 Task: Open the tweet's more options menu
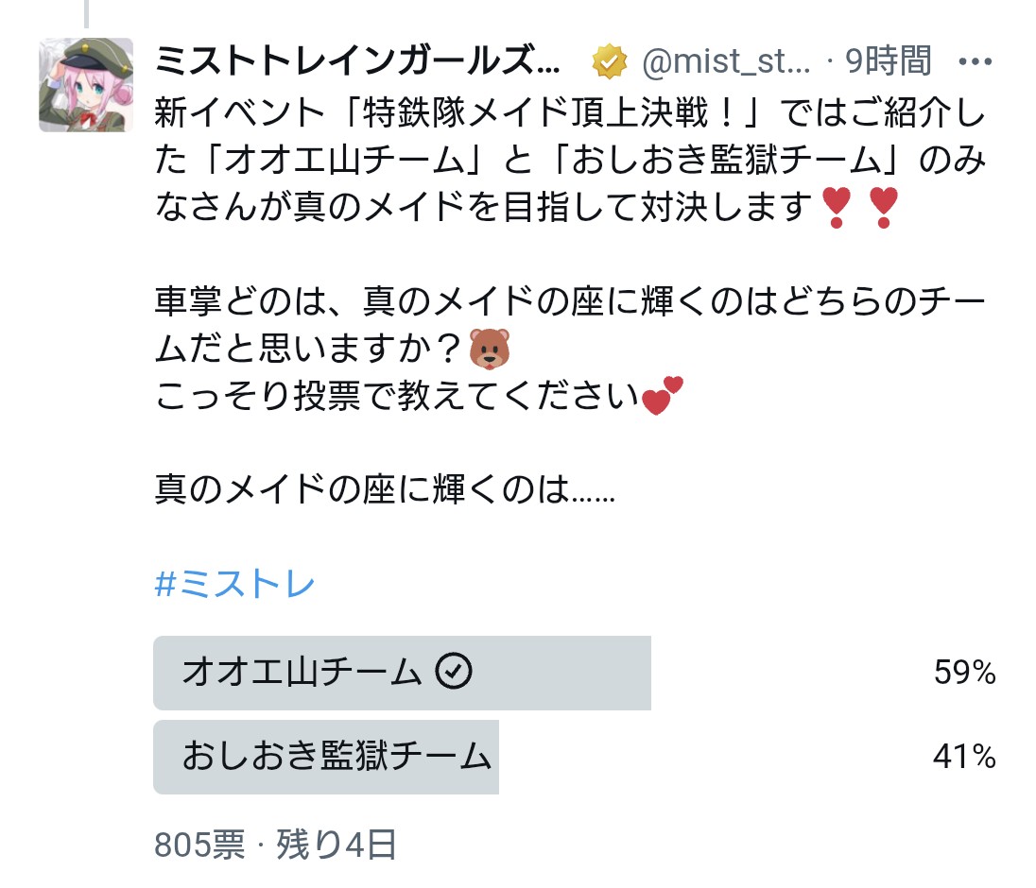[x=975, y=62]
